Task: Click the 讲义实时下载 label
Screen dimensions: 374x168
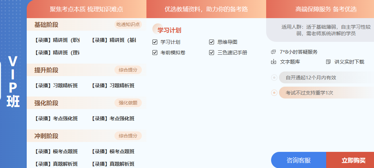Action: pyautogui.click(x=349, y=62)
